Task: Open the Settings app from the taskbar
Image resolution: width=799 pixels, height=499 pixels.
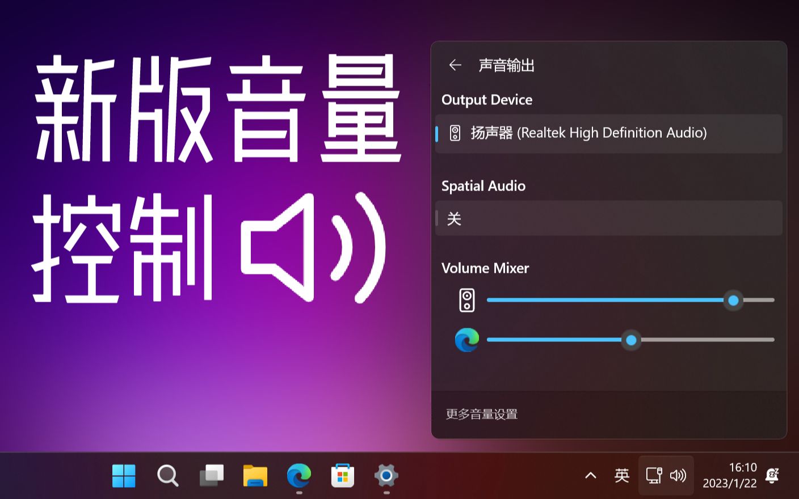Action: click(x=386, y=476)
